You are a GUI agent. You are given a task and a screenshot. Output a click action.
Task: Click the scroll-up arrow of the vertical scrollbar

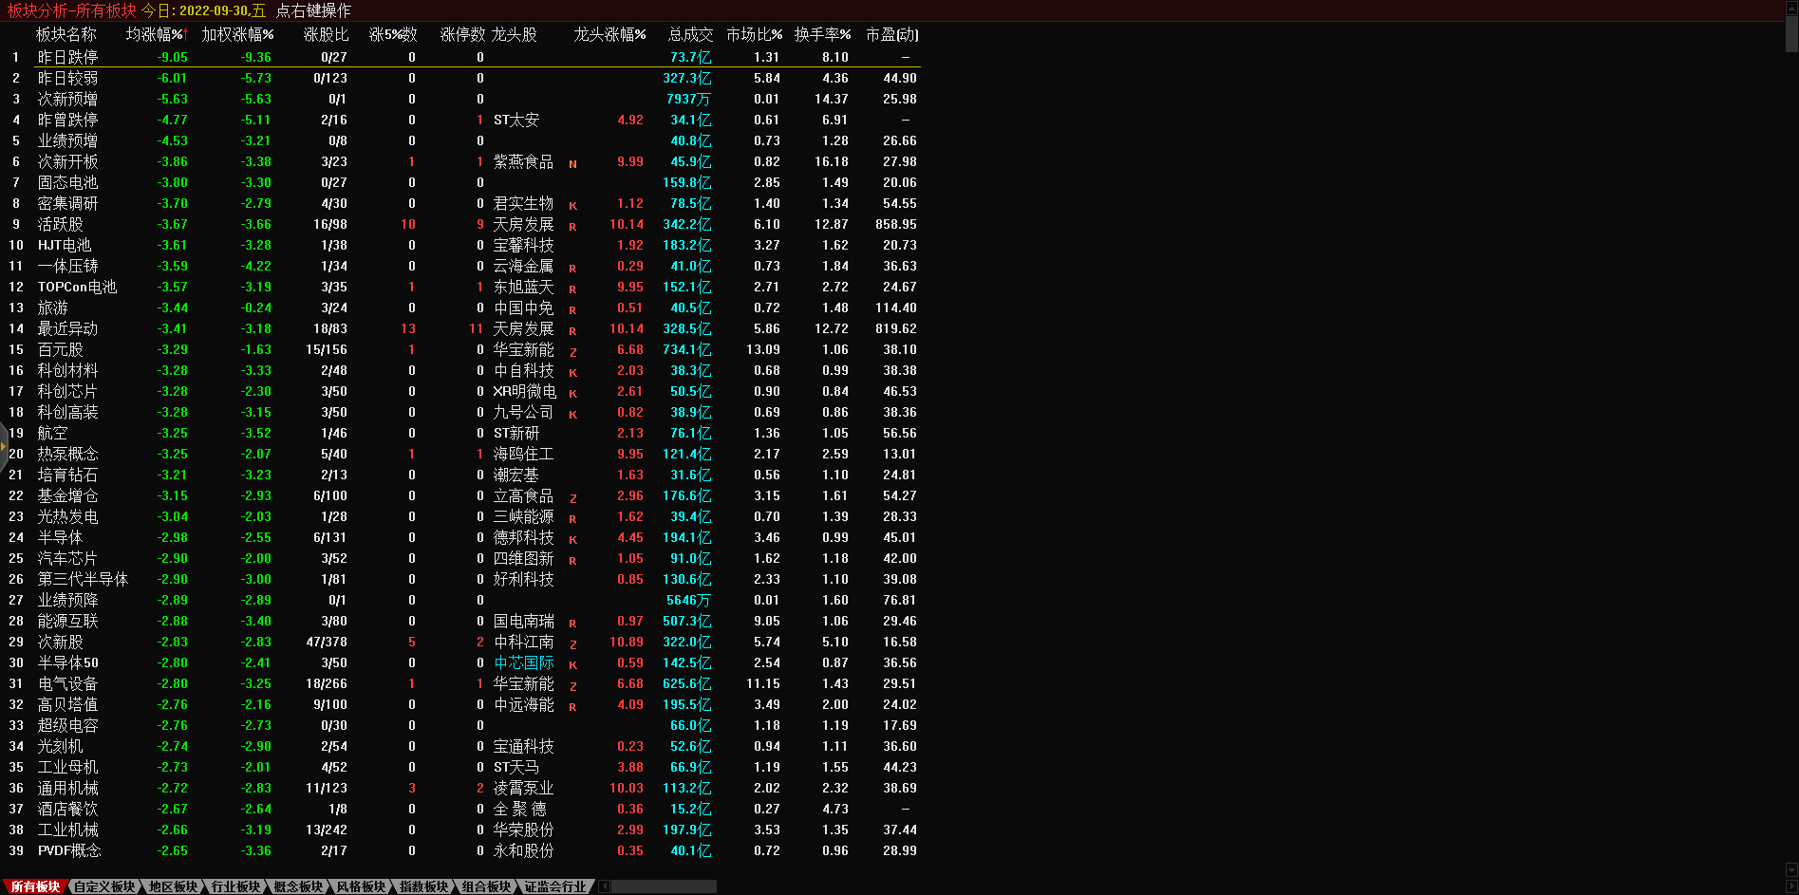pyautogui.click(x=1791, y=8)
